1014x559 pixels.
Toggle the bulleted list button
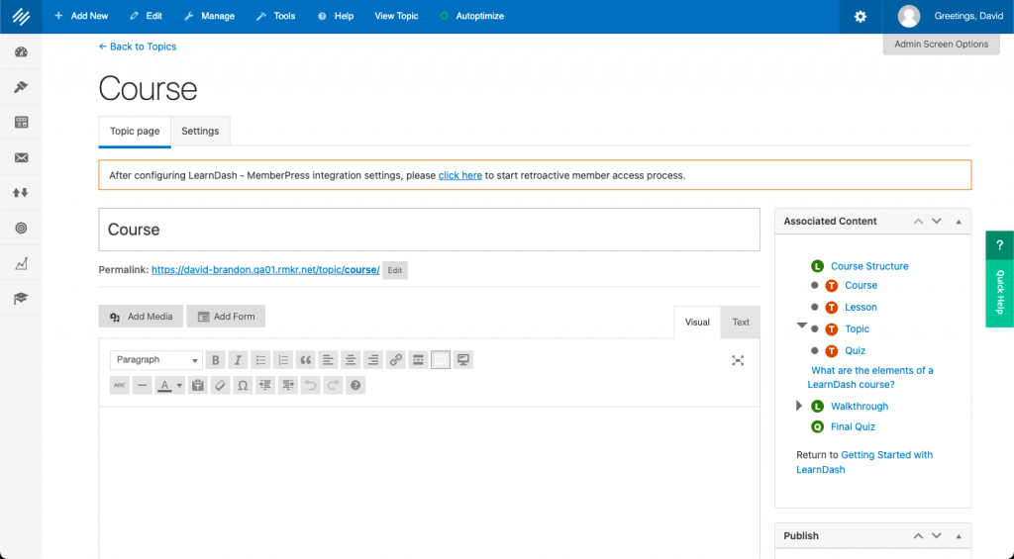[259, 360]
